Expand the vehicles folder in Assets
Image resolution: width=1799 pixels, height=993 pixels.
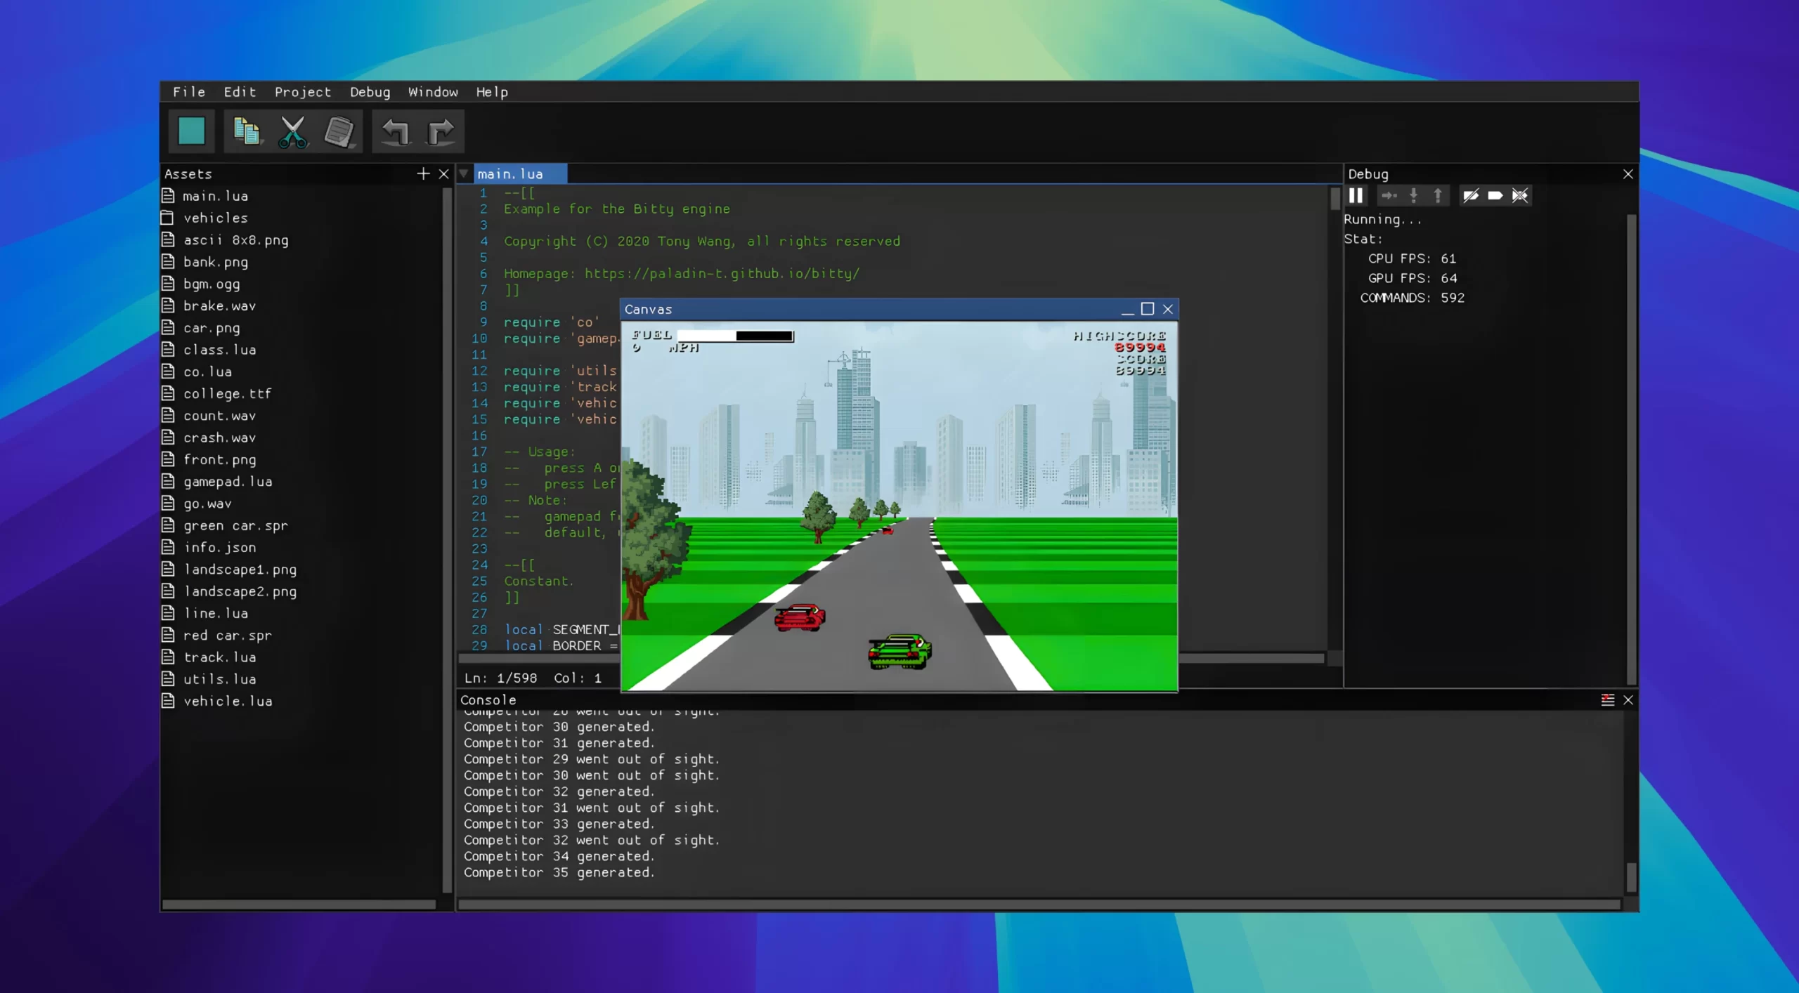click(x=215, y=218)
